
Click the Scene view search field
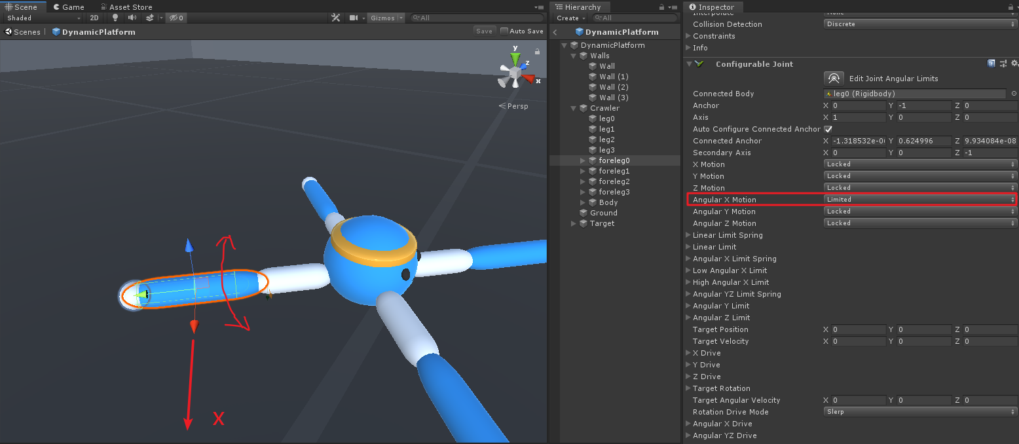point(477,18)
